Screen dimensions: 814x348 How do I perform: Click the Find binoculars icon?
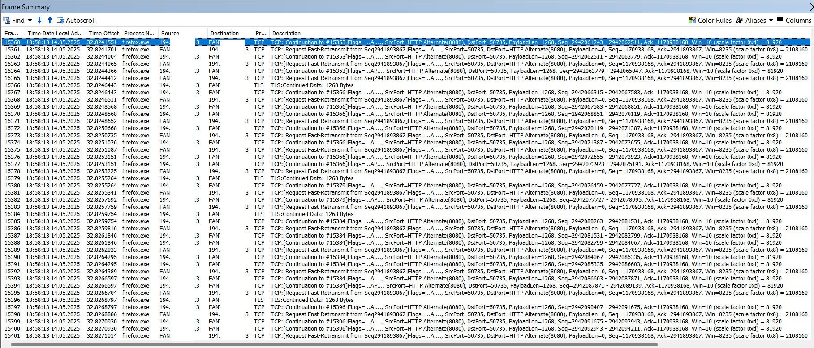pos(7,21)
